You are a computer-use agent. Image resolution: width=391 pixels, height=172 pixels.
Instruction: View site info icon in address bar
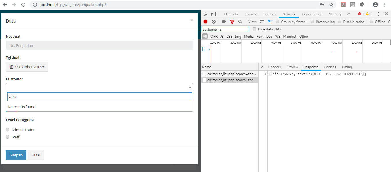[35, 5]
